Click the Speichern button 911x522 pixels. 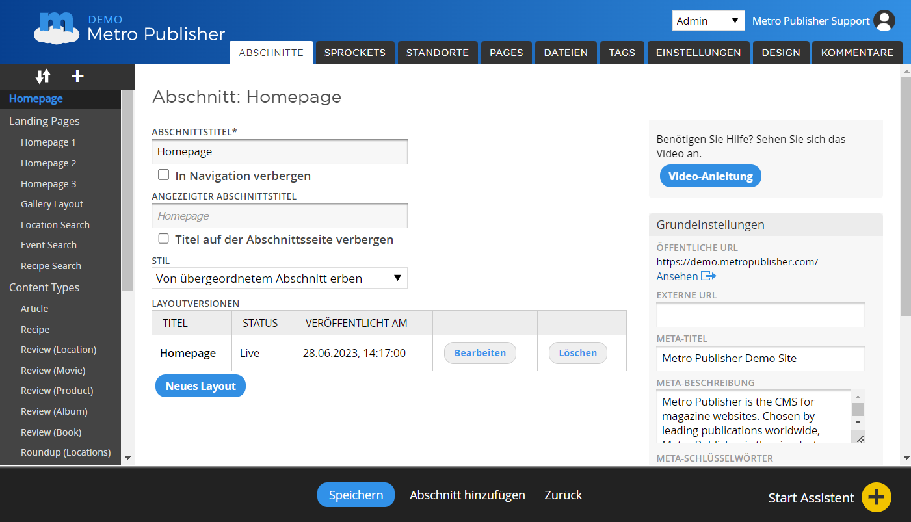click(356, 495)
